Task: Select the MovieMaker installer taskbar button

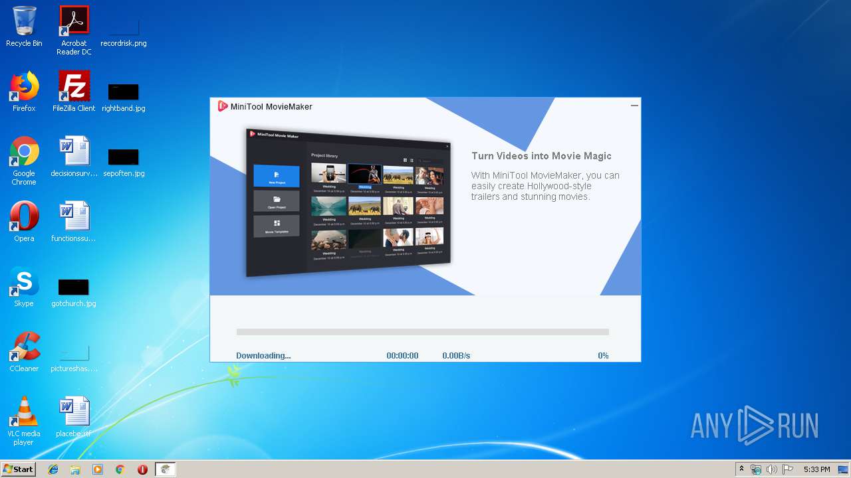Action: pos(166,469)
